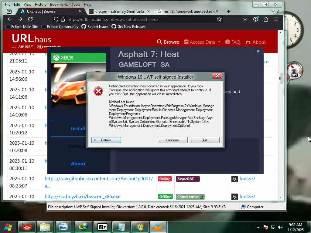
Task: Click Browse in URLhaus navigation
Action: point(168,42)
